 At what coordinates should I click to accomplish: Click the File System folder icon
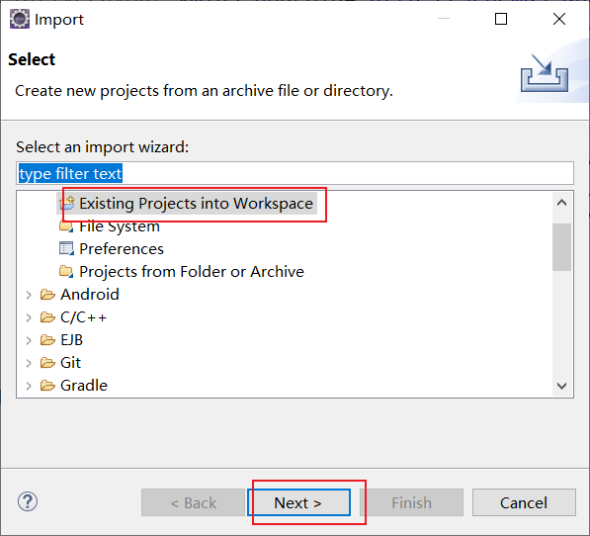click(66, 226)
